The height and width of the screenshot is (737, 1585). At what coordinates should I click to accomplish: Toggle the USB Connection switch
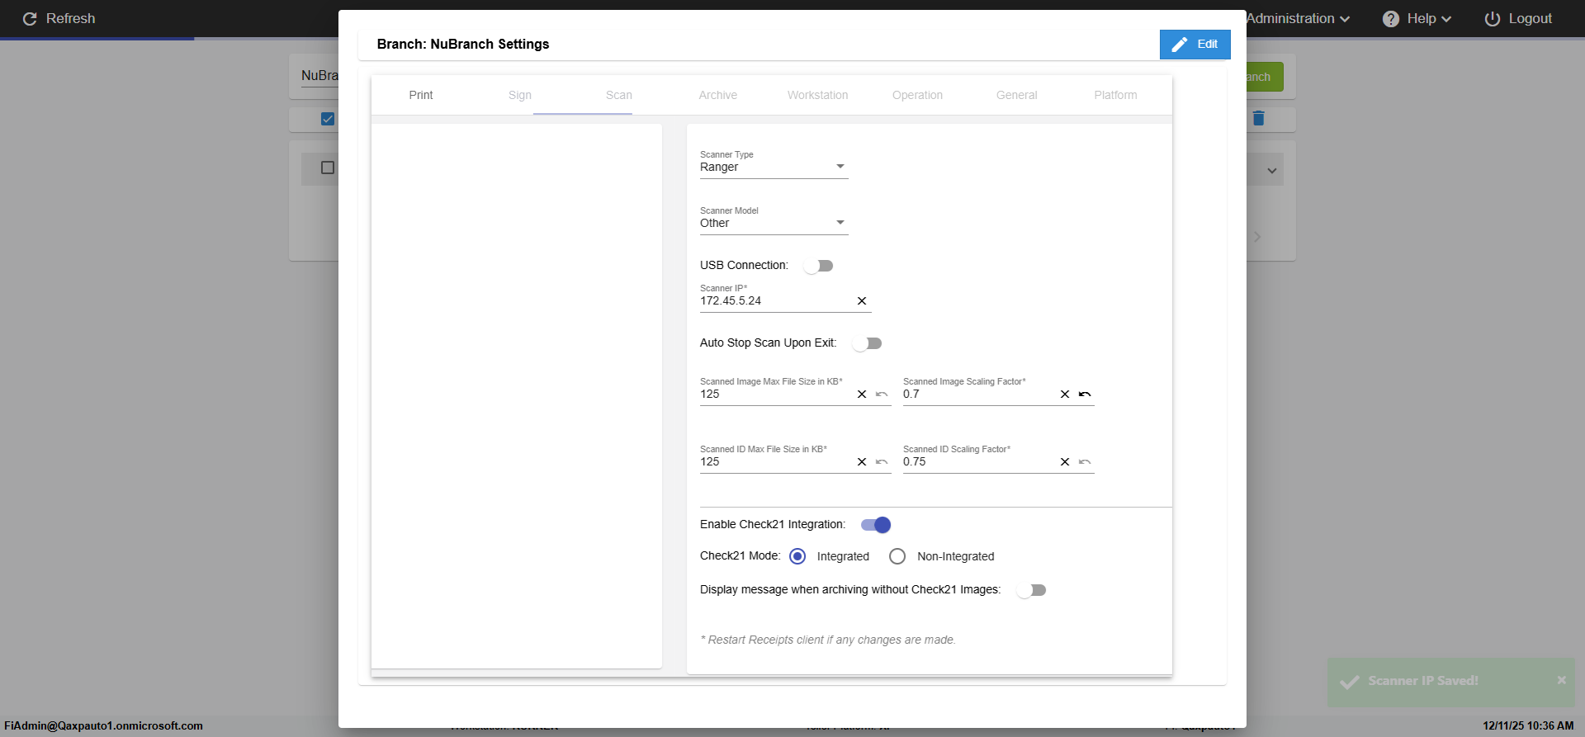pyautogui.click(x=818, y=266)
